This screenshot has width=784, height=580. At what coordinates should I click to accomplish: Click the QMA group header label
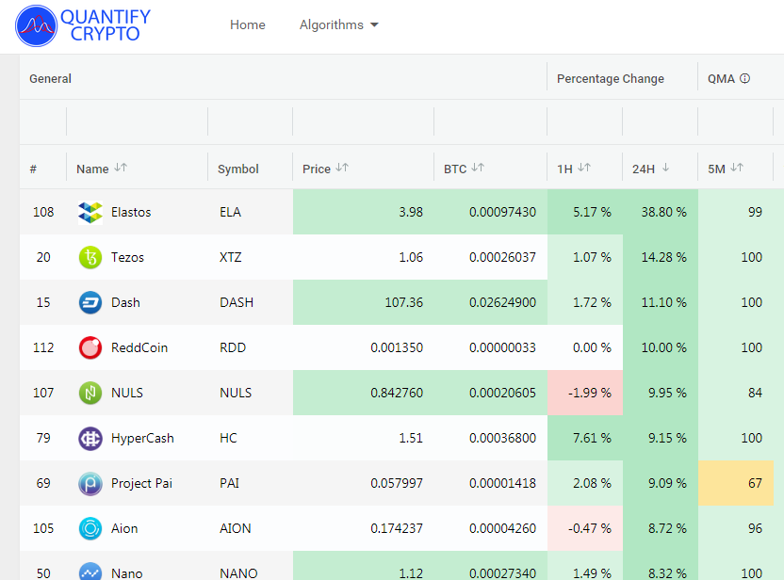pyautogui.click(x=721, y=78)
